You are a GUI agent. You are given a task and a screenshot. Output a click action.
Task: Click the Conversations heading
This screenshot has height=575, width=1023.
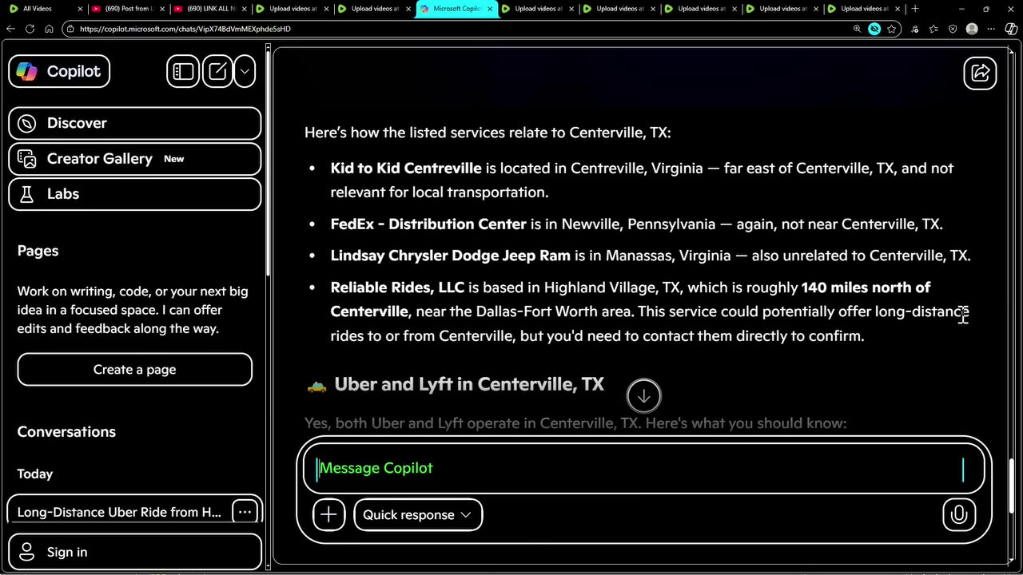[66, 432]
